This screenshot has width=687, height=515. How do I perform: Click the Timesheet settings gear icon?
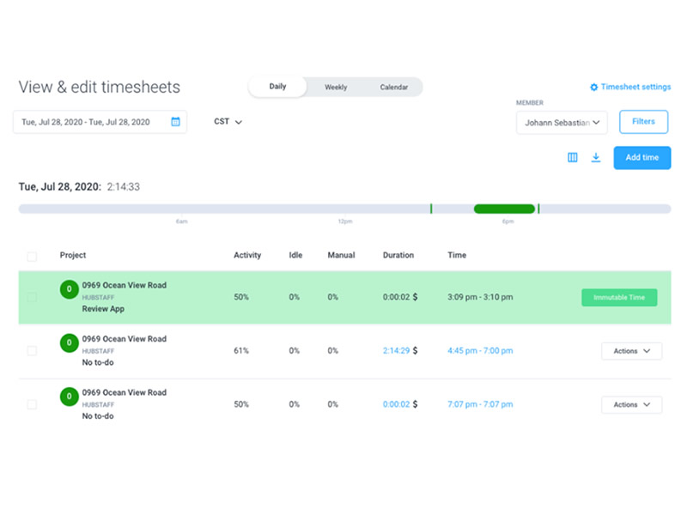pyautogui.click(x=593, y=88)
